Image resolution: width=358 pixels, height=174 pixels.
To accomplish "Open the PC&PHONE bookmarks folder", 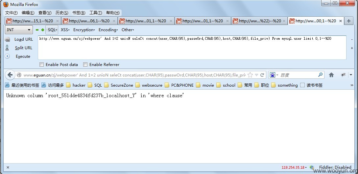I will 179,85.
